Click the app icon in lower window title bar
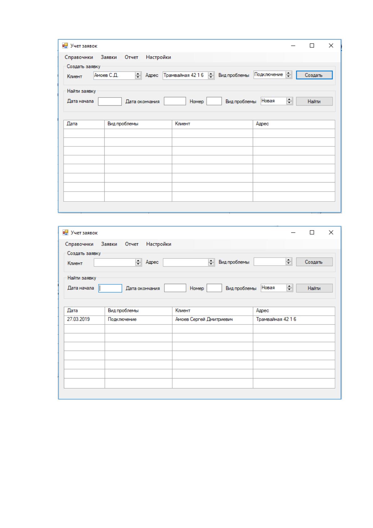Viewport: 373px width, 528px height. point(65,232)
